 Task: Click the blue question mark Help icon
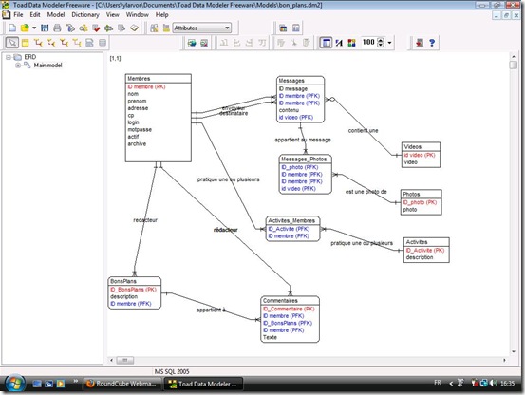tap(432, 43)
